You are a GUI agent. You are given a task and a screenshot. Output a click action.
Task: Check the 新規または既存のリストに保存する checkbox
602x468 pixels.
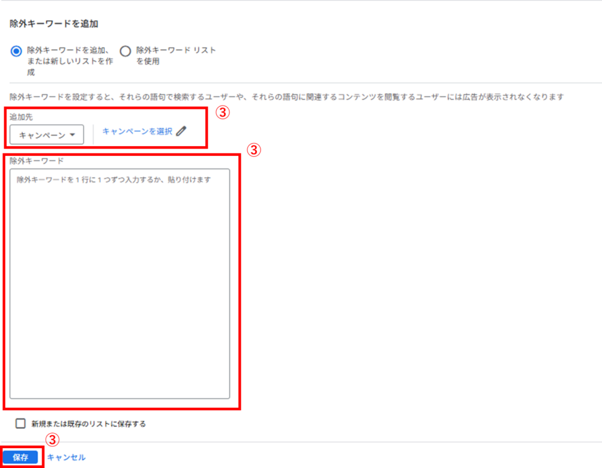pos(20,423)
